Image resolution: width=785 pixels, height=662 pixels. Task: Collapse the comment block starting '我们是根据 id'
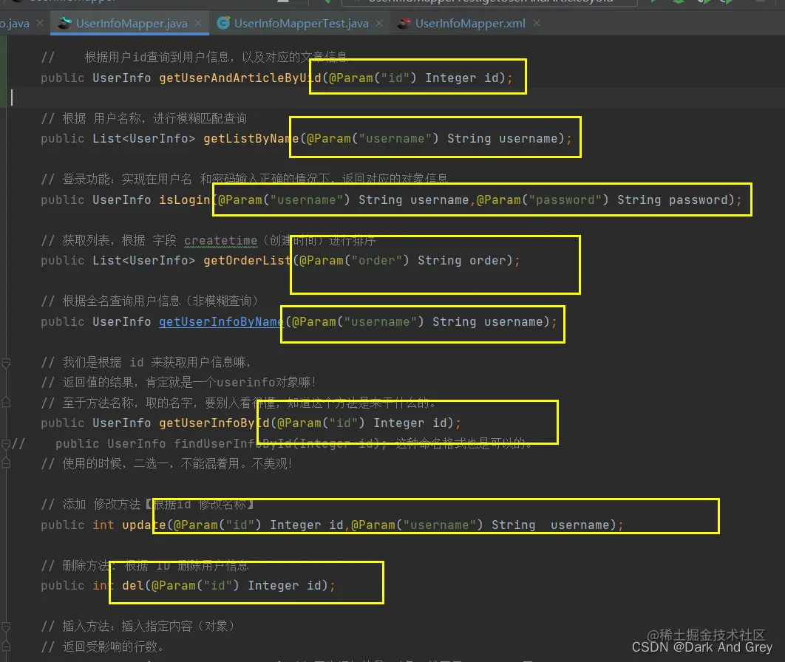coord(6,363)
